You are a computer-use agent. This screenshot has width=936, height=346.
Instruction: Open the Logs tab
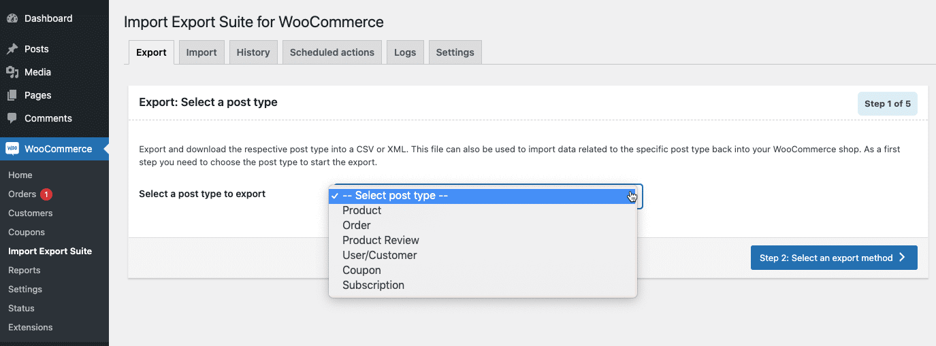pos(405,52)
